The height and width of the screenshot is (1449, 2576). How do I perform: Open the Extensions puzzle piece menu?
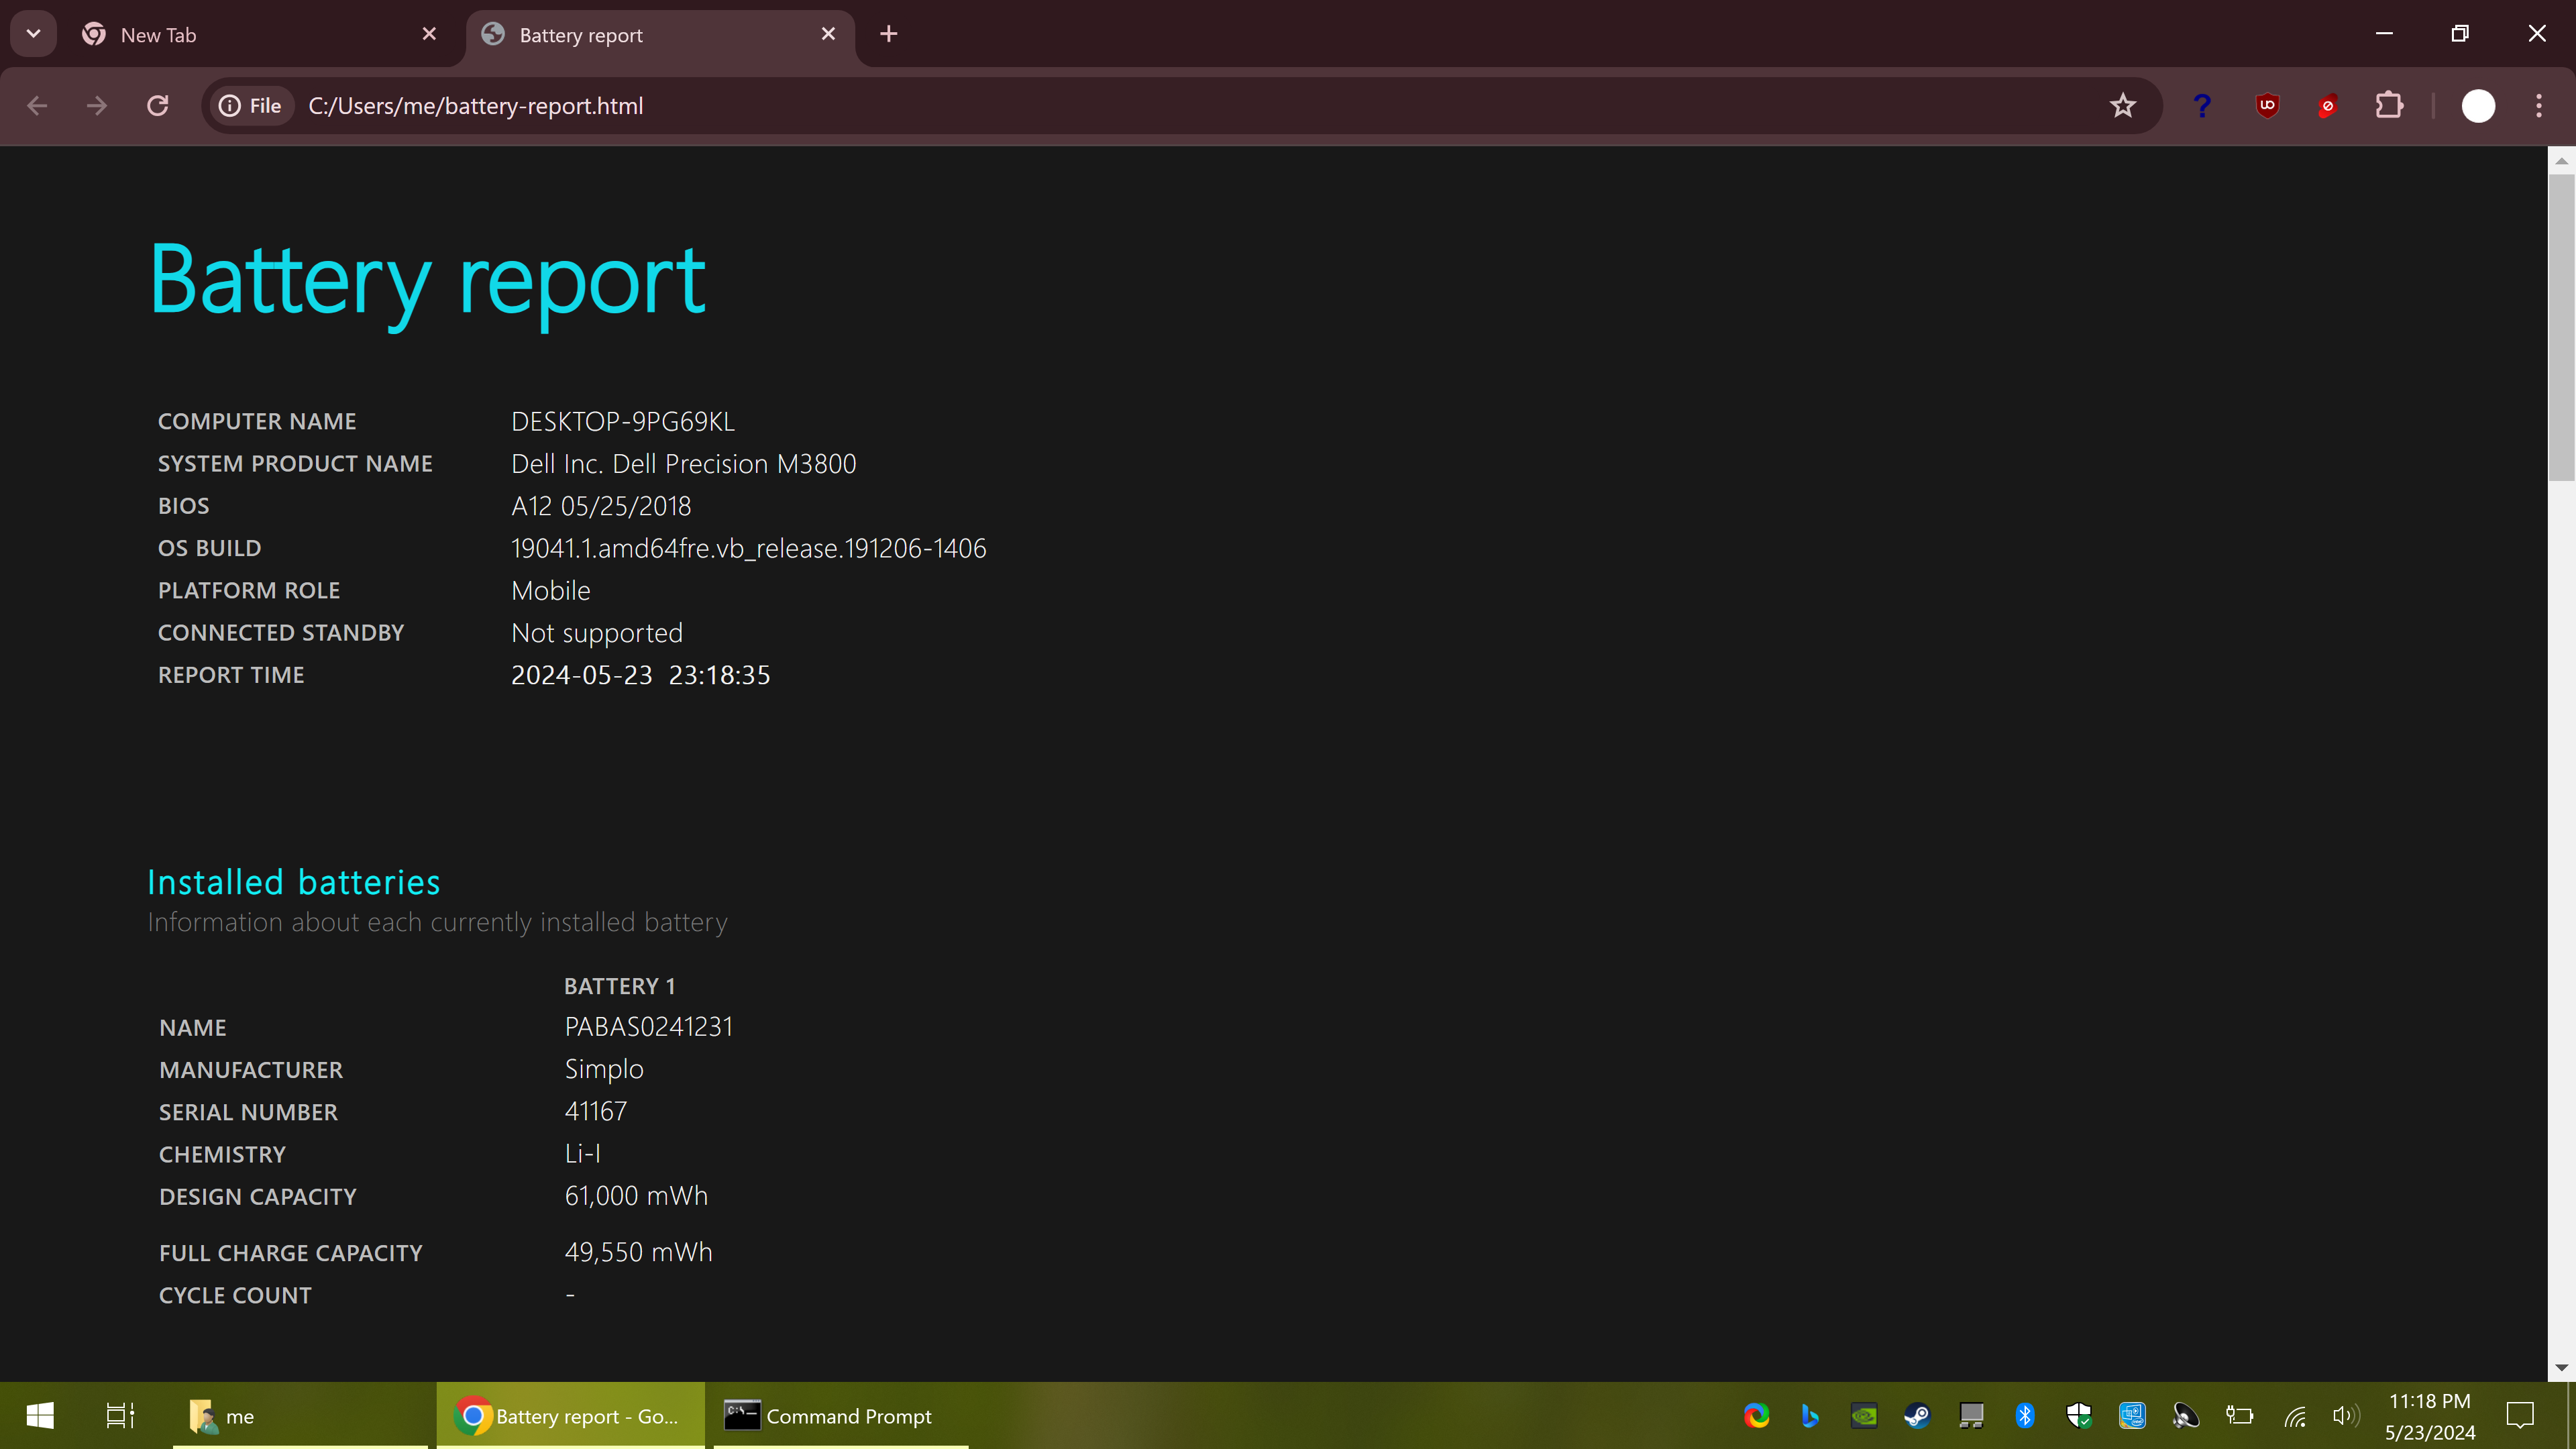coord(2389,106)
